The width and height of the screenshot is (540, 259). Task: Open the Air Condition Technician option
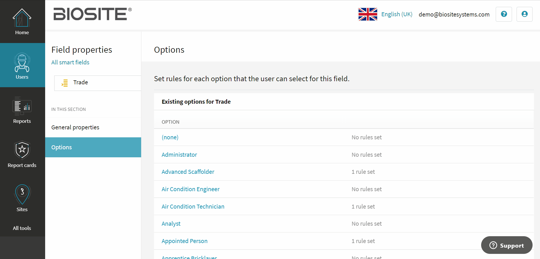[193, 207]
